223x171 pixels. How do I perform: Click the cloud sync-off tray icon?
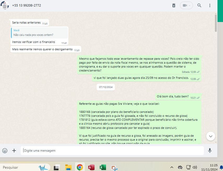(x=180, y=167)
